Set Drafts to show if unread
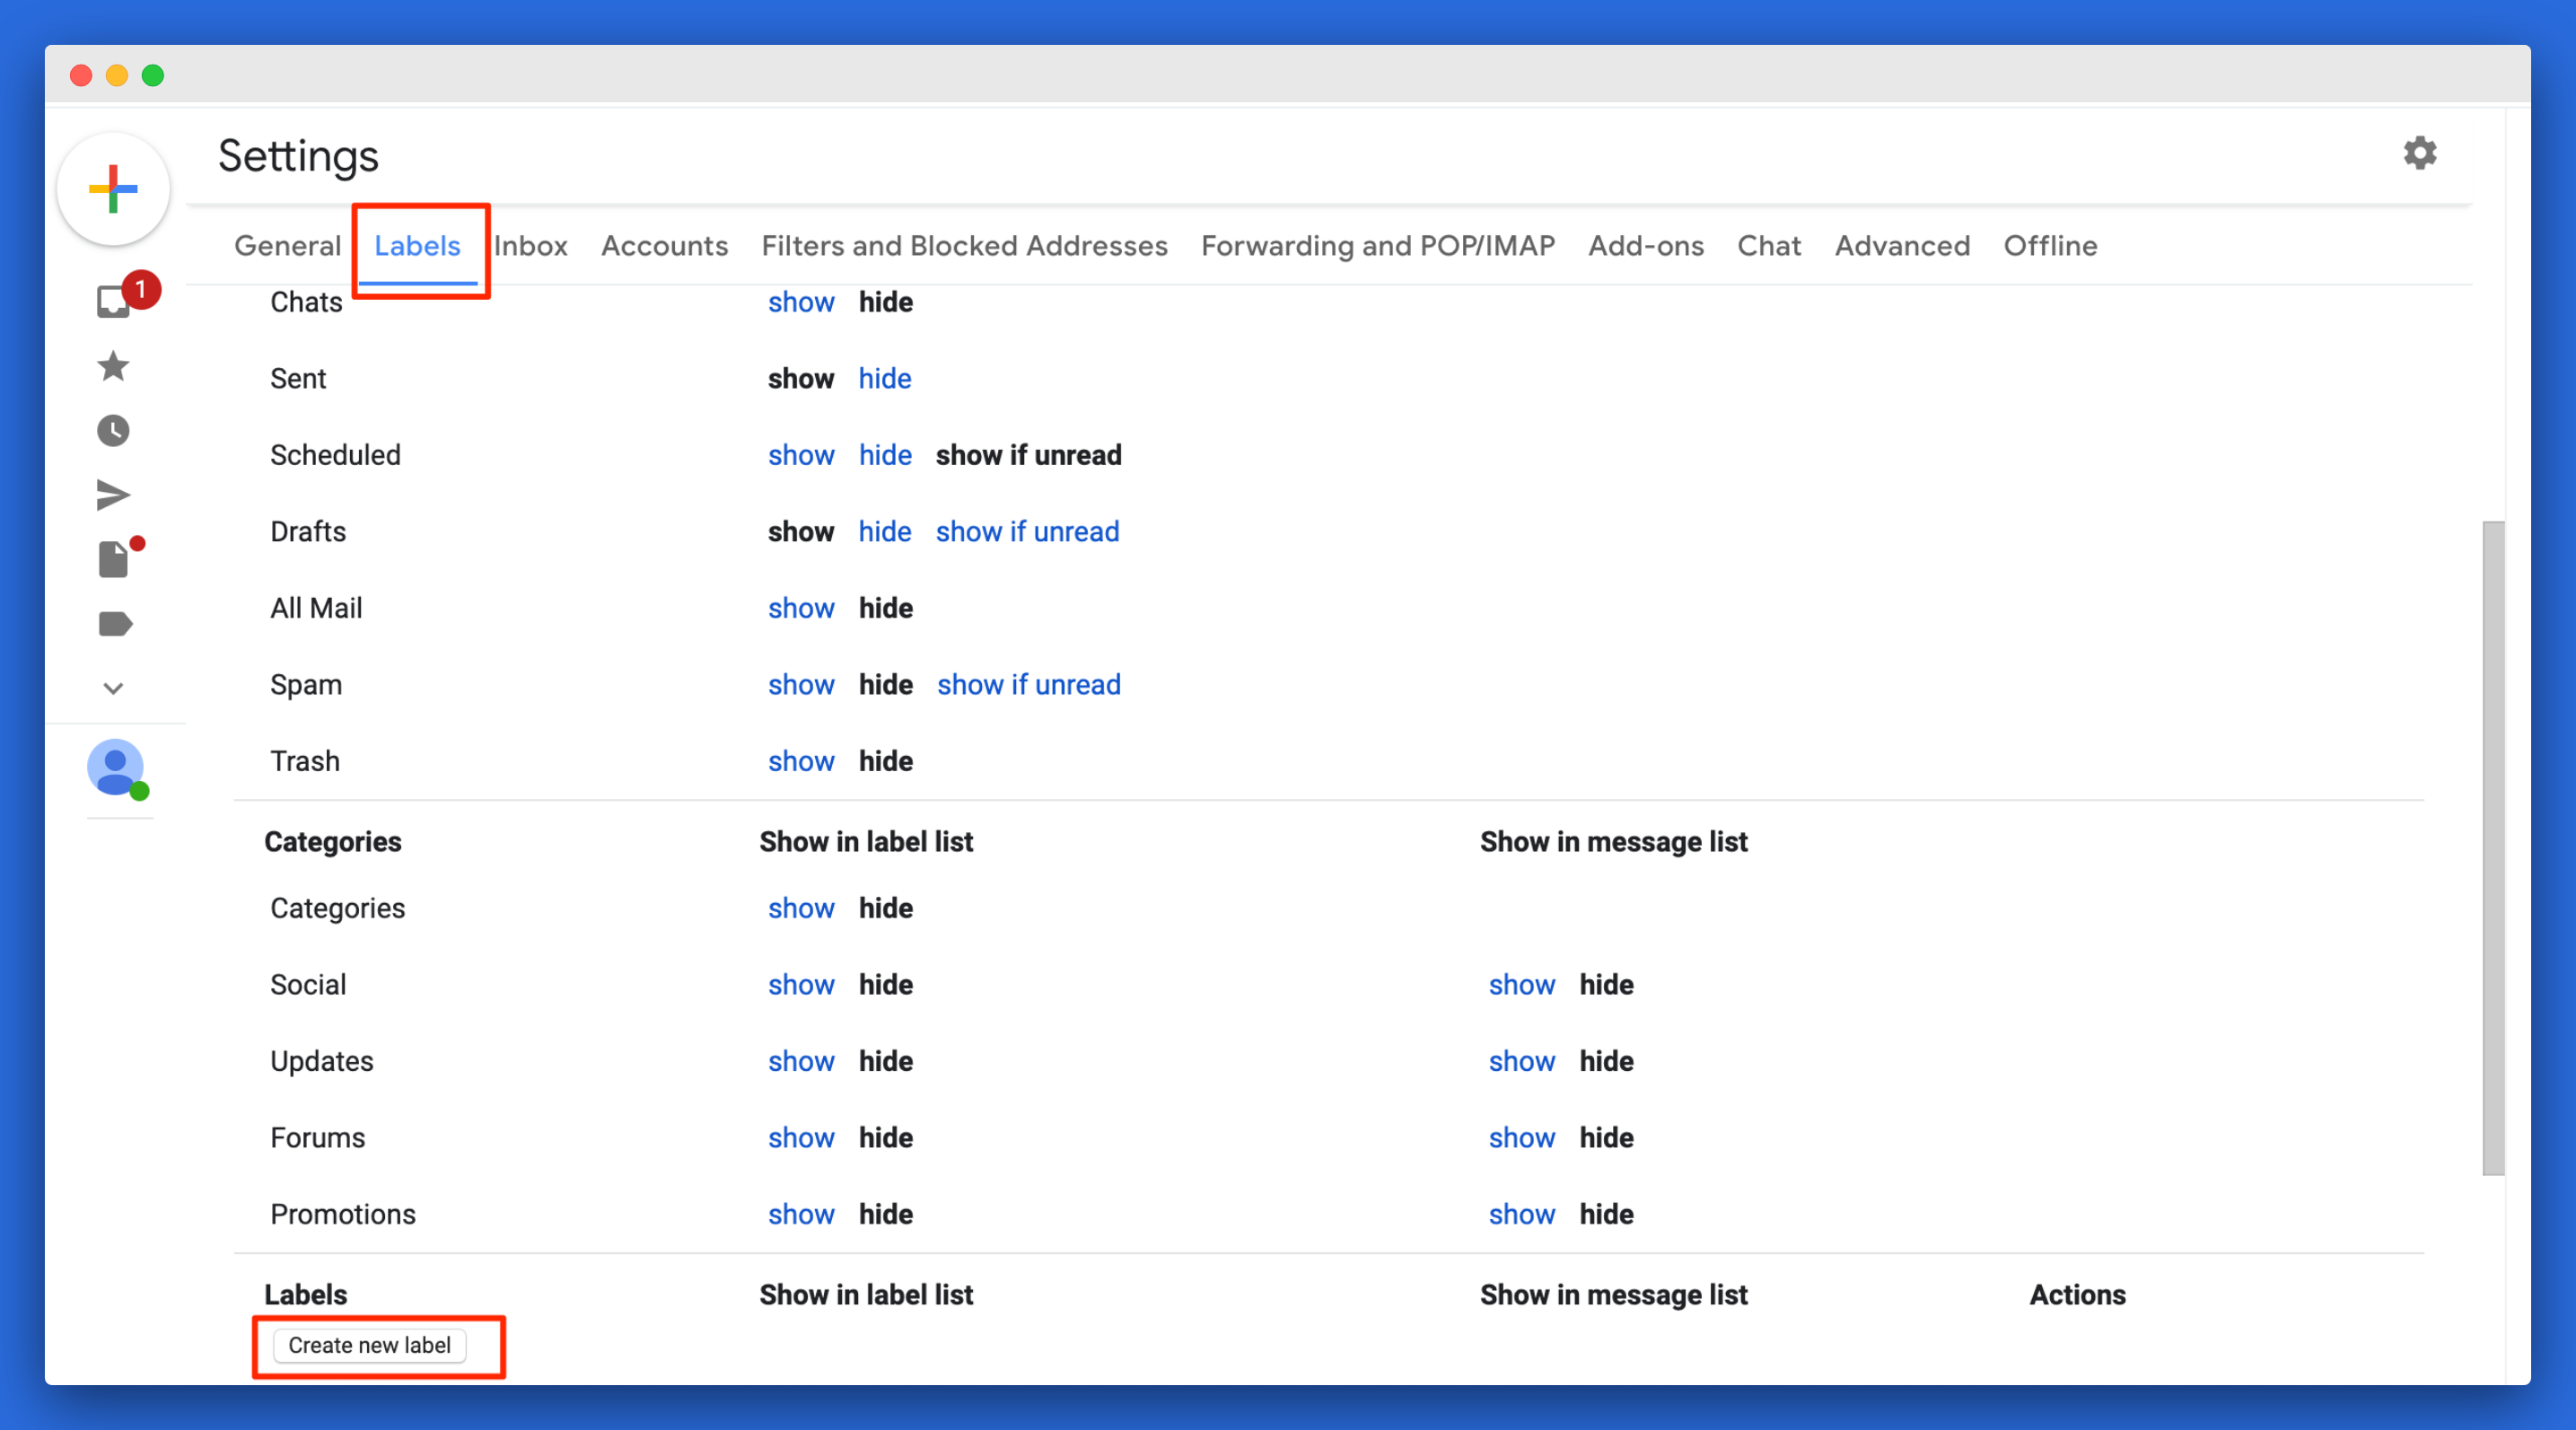Viewport: 2576px width, 1430px height. coord(1027,532)
